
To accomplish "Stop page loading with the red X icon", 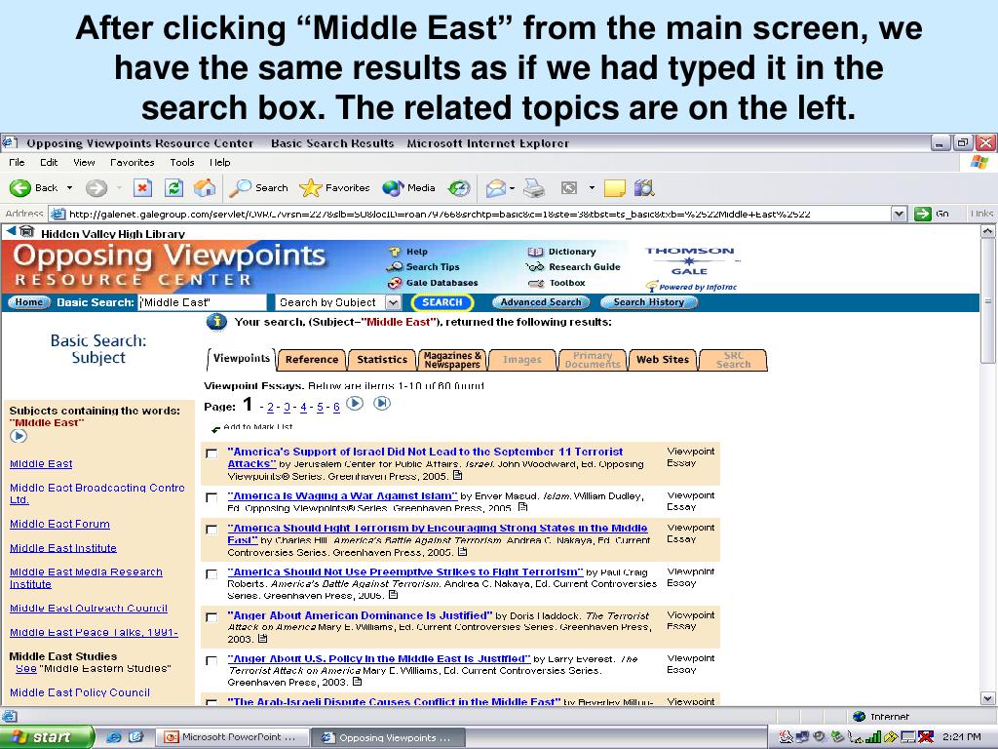I will coord(142,188).
